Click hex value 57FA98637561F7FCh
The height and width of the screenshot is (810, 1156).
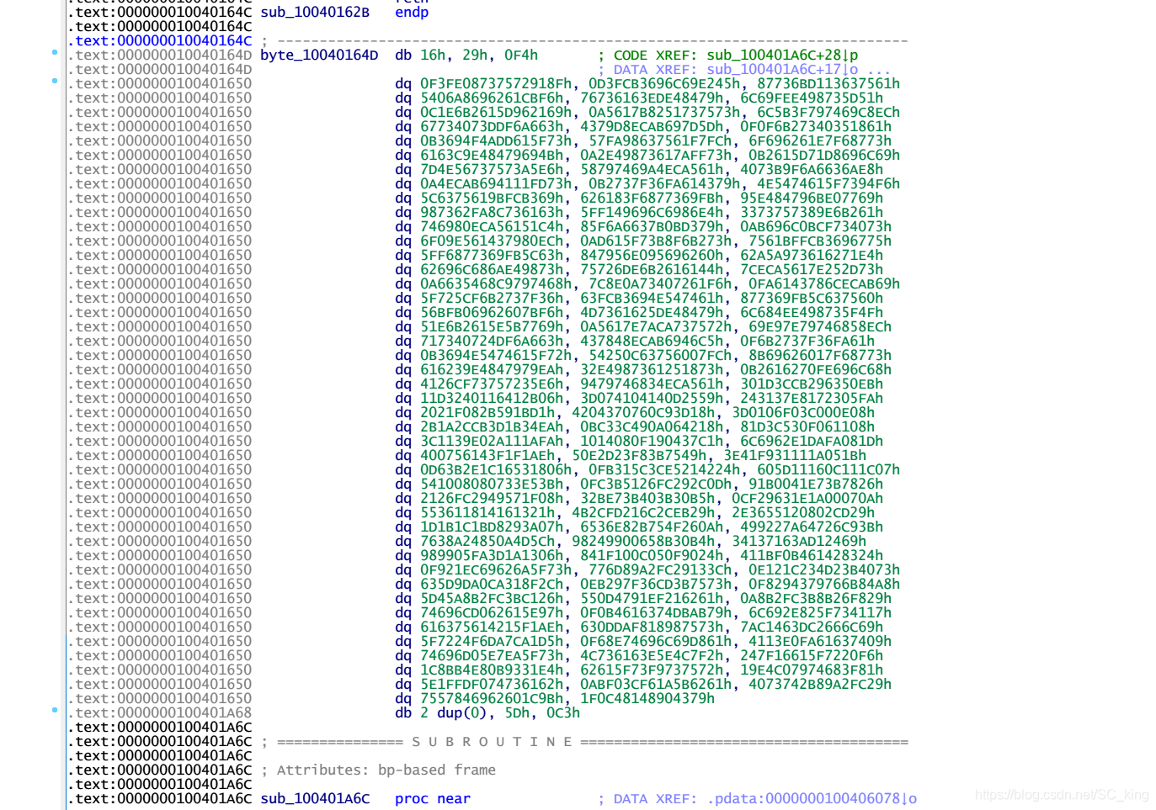click(x=660, y=140)
